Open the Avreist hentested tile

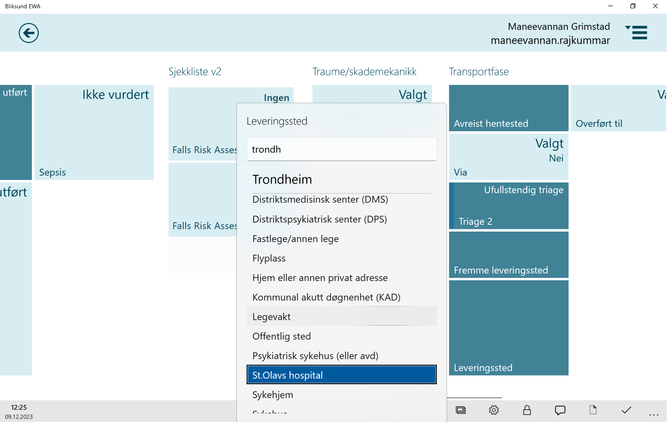point(509,108)
